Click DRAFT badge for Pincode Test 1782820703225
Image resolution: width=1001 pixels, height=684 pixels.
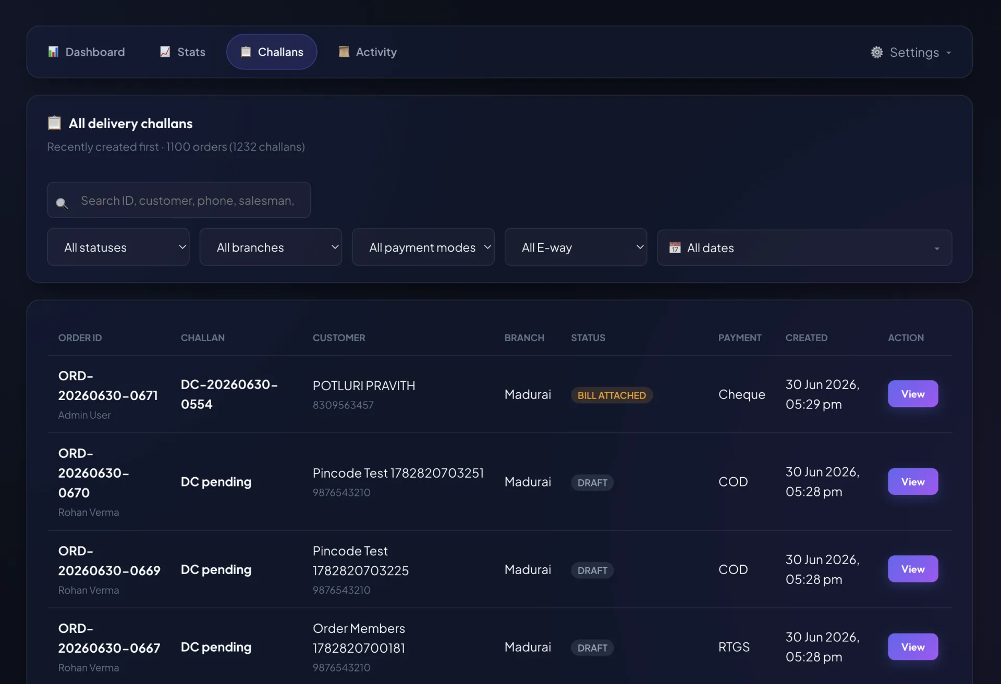(592, 570)
